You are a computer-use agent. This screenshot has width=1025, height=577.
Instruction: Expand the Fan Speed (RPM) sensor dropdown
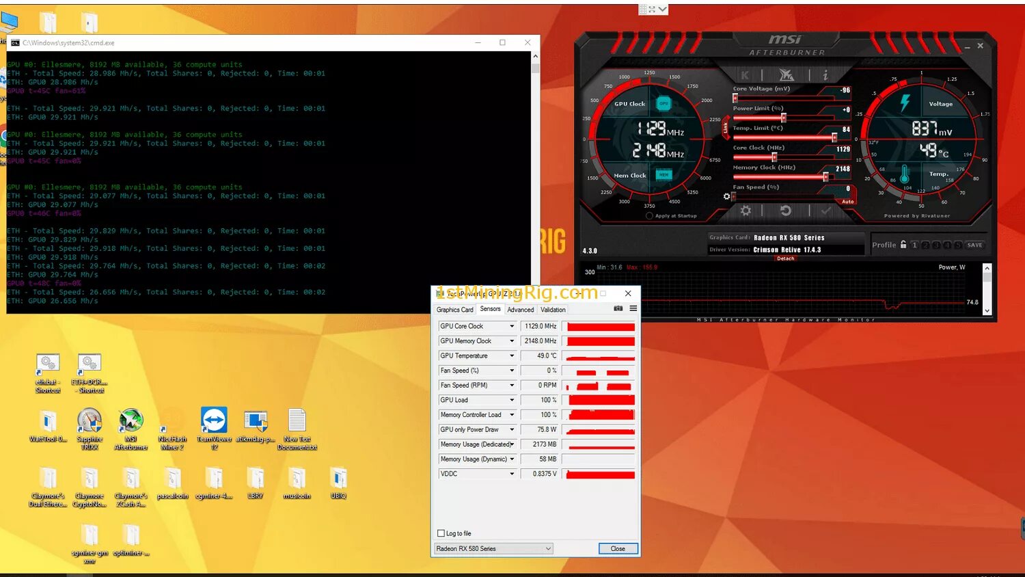tap(512, 386)
